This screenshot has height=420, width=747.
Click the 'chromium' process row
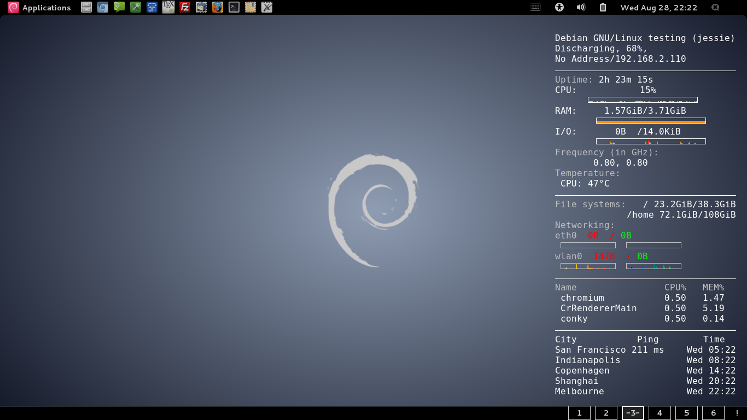(x=643, y=298)
